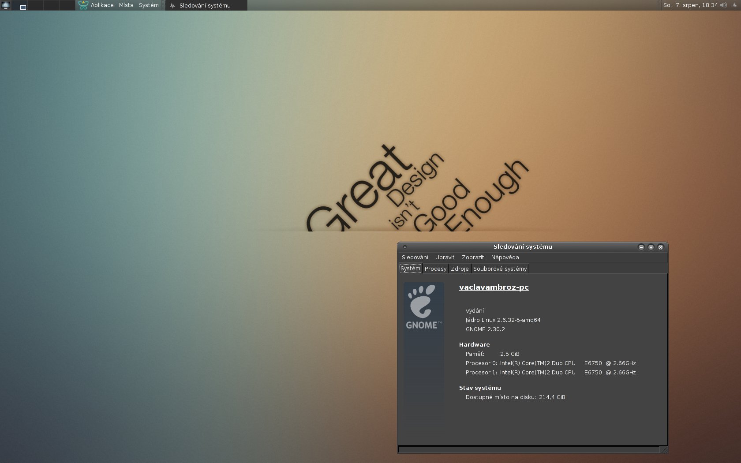The width and height of the screenshot is (741, 463).
Task: Click the Stav systému heading
Action: click(x=480, y=388)
